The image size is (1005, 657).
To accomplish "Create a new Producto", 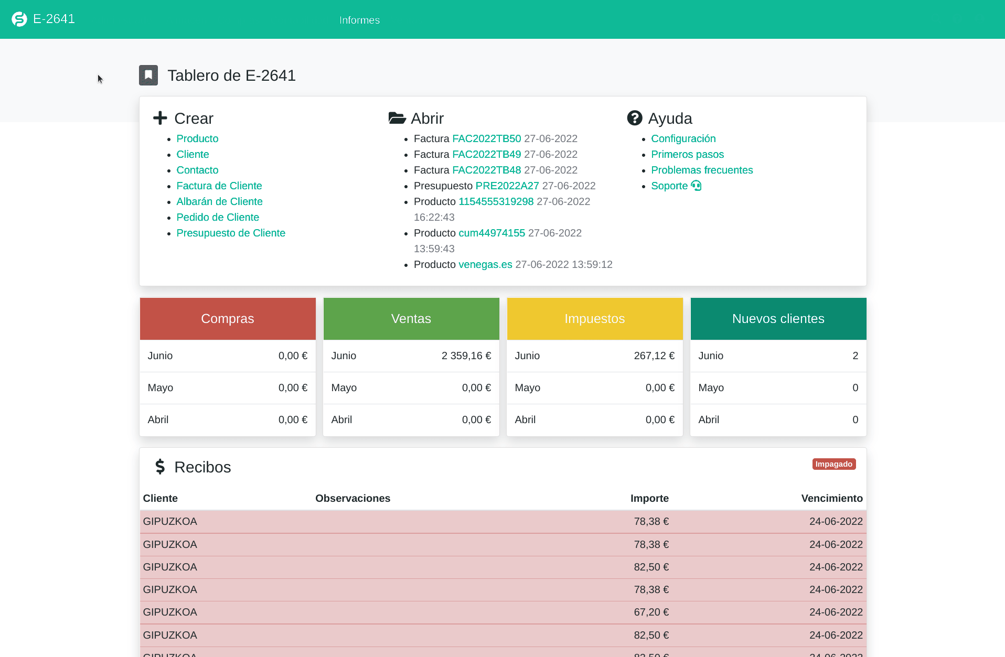I will click(x=197, y=138).
